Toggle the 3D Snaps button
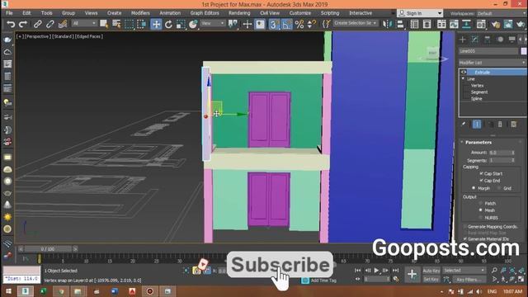 pos(274,24)
